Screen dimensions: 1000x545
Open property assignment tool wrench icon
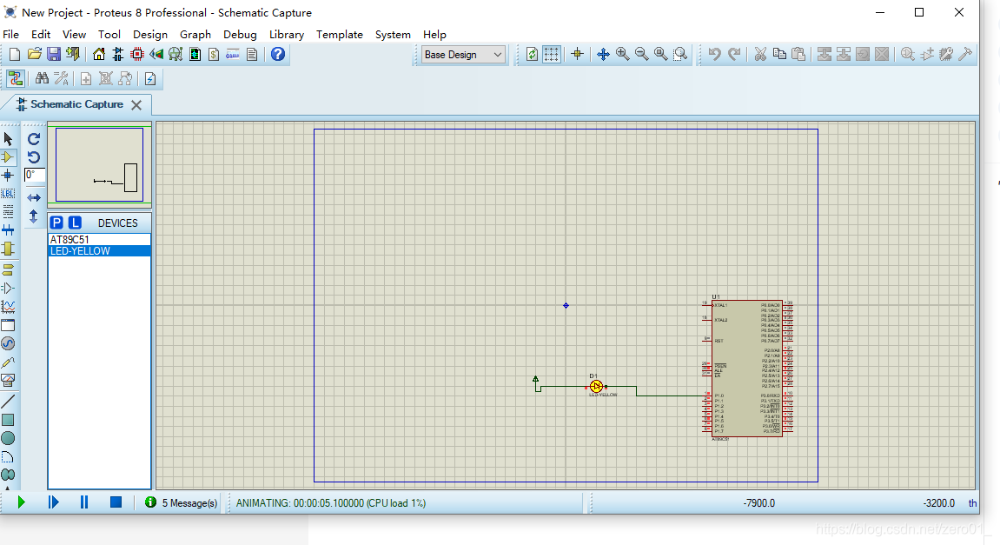tap(61, 78)
